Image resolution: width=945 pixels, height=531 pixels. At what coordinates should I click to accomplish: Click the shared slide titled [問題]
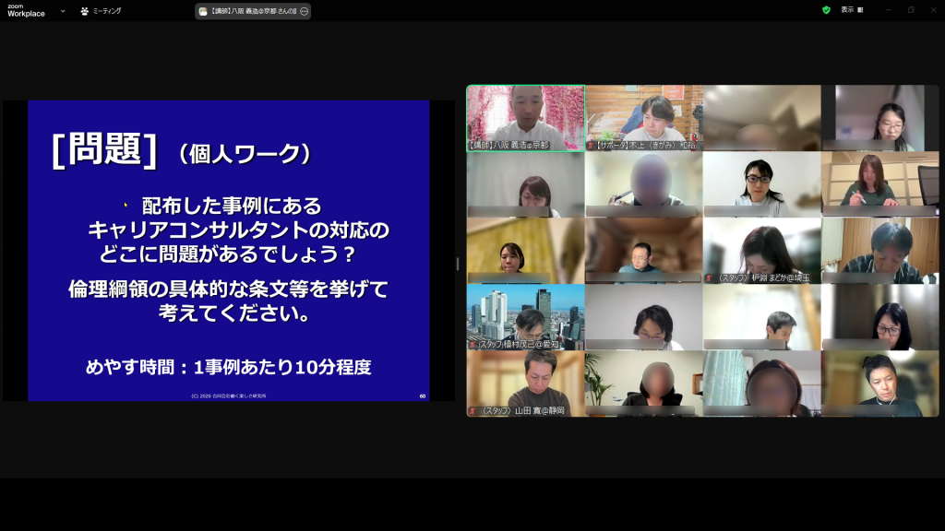point(228,250)
